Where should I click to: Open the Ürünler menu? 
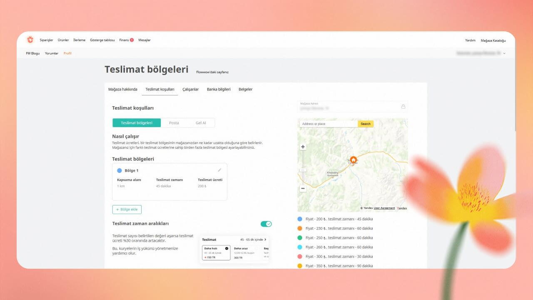63,40
